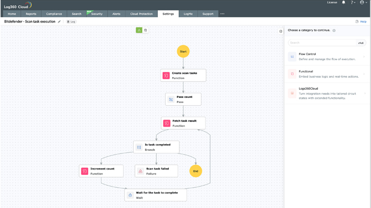The width and height of the screenshot is (371, 208).
Task: Open the Cloud Protection tab
Action: pyautogui.click(x=141, y=14)
